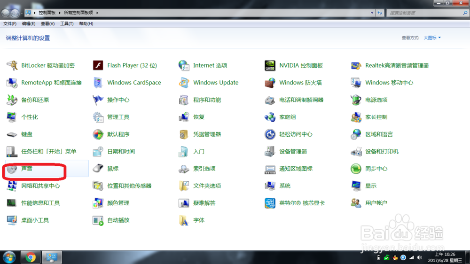
Task: Open NVIDIA 控制面板 icon
Action: click(x=270, y=65)
